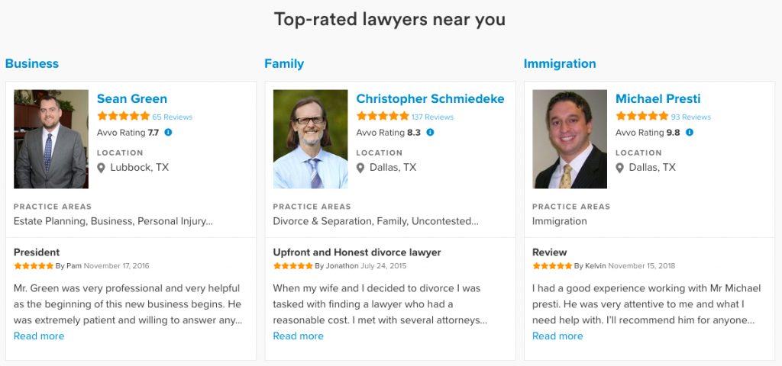Click the location pin icon next to Lubbock, TX

[101, 168]
